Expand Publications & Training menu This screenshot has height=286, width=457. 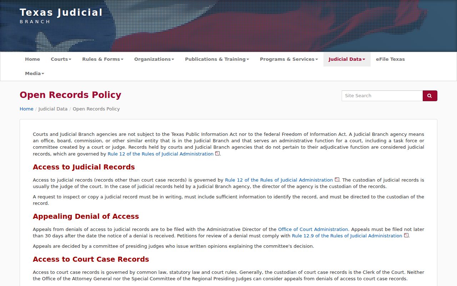217,59
